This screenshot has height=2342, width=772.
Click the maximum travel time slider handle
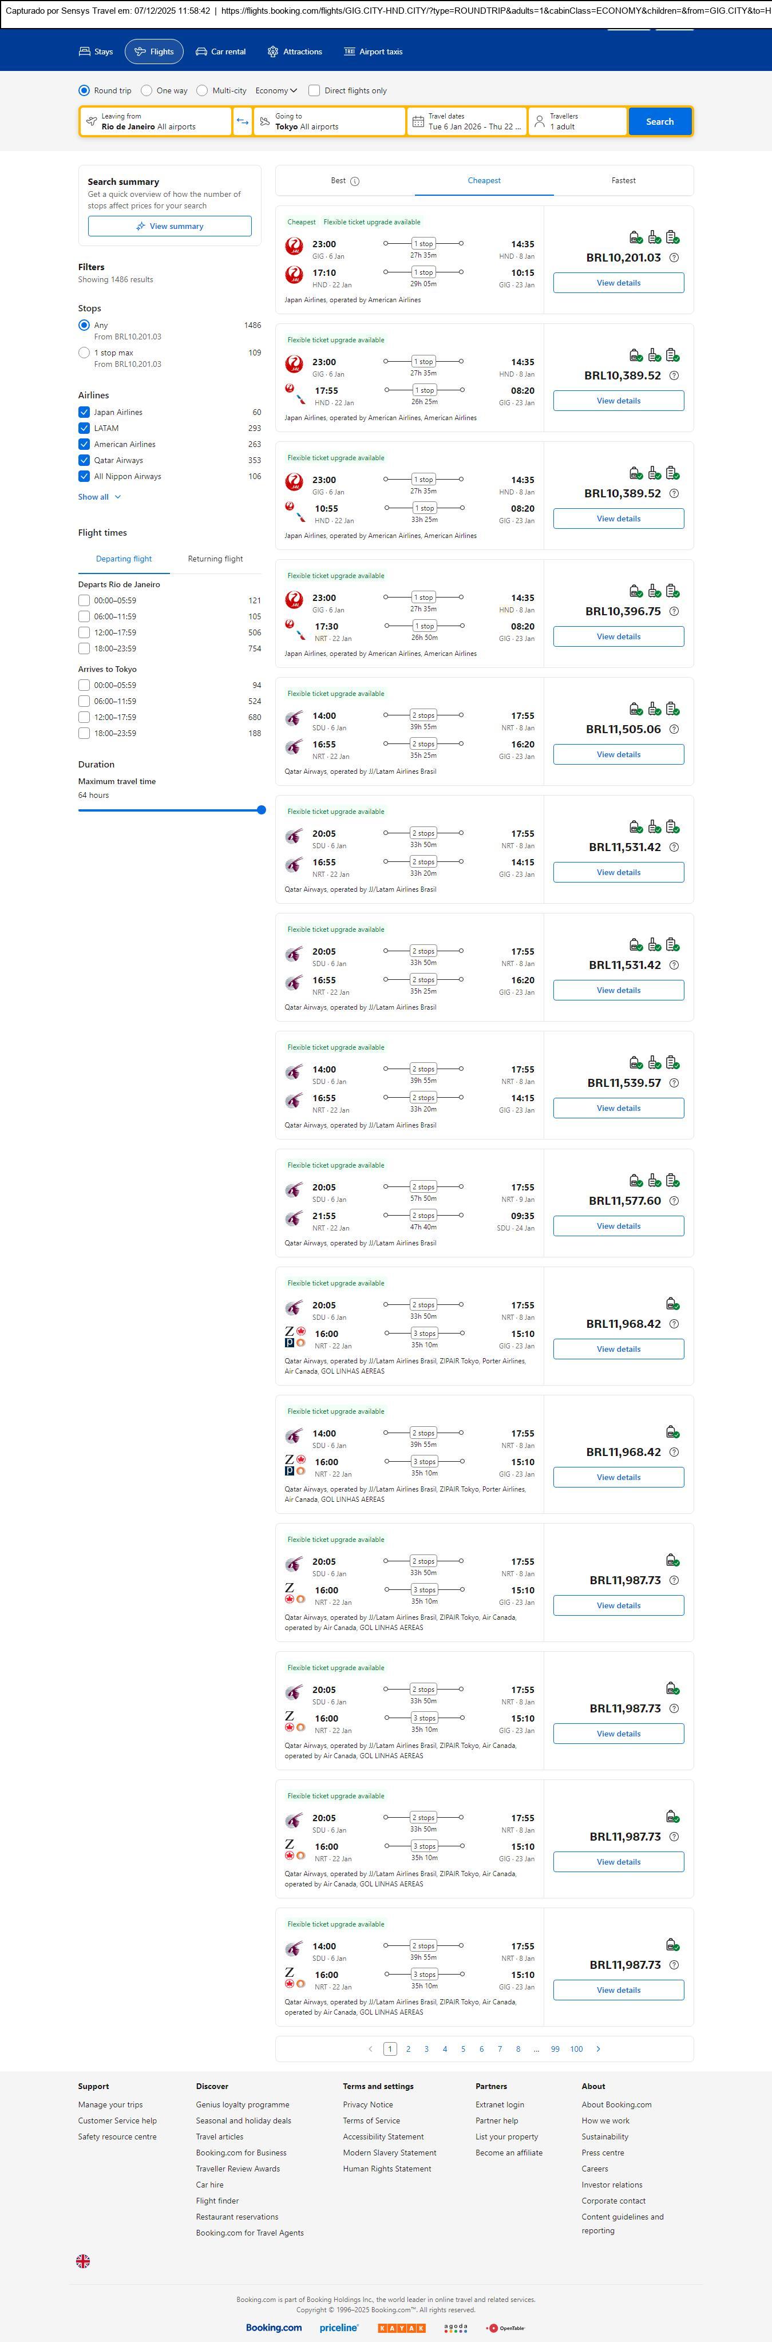pos(261,810)
